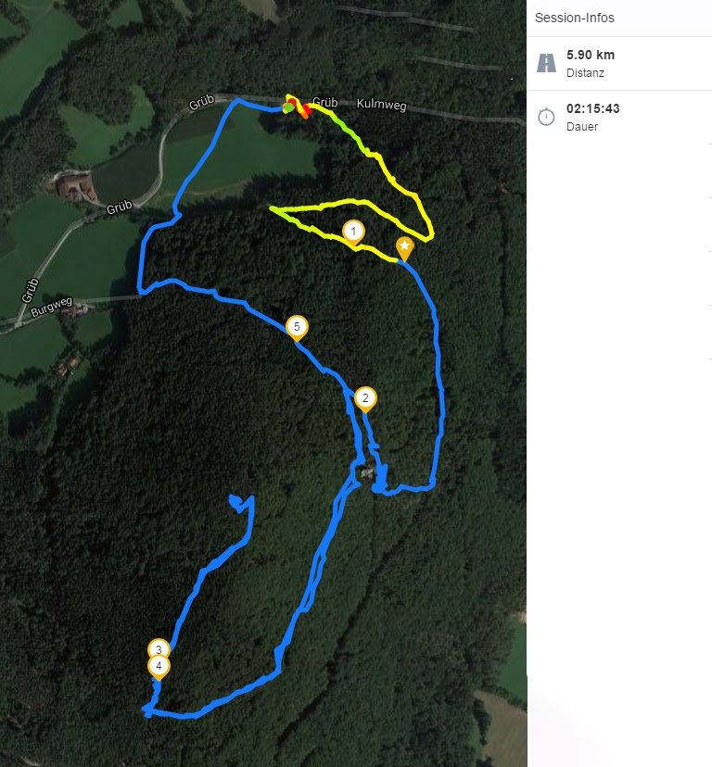Image resolution: width=712 pixels, height=767 pixels.
Task: Click the road distance icon
Action: coord(546,63)
